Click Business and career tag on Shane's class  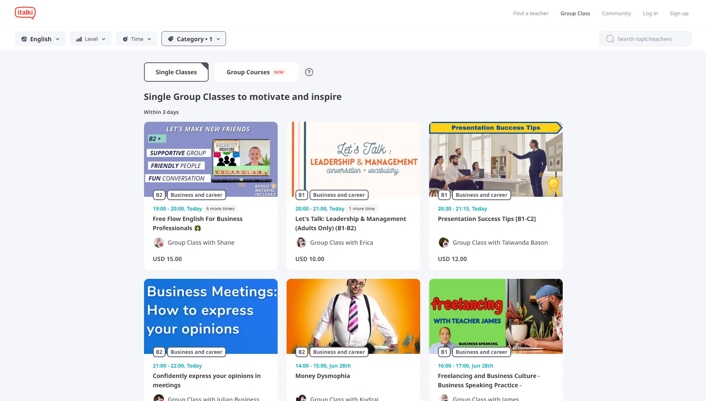[196, 195]
